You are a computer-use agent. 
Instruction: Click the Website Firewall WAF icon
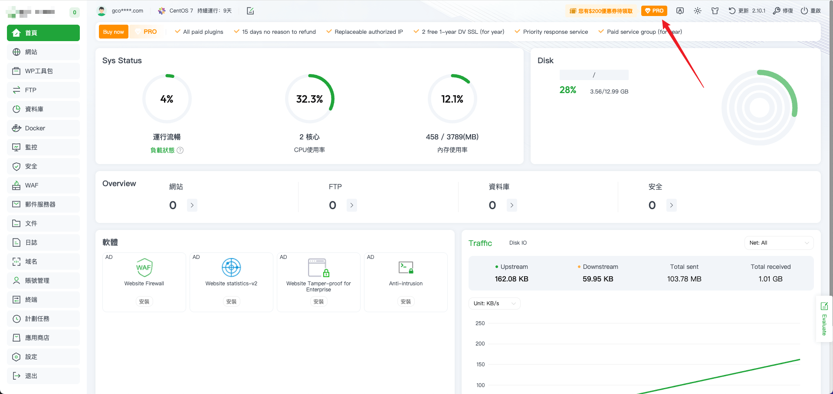pos(144,268)
